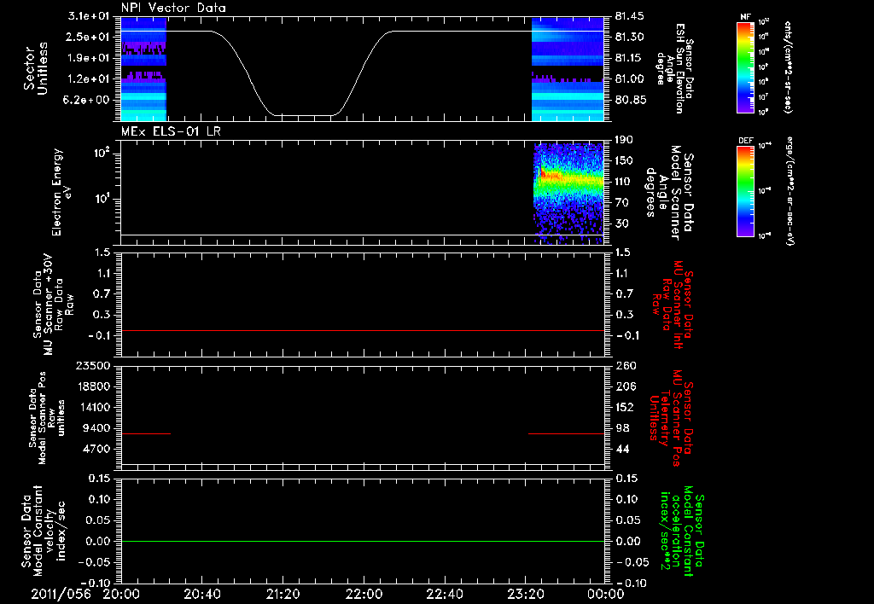Screen dimensions: 874x604
Task: Click the '3.1e+01' sector tick value
Action: (89, 15)
